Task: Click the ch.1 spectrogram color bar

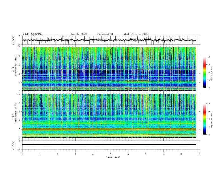Action: coord(204,72)
